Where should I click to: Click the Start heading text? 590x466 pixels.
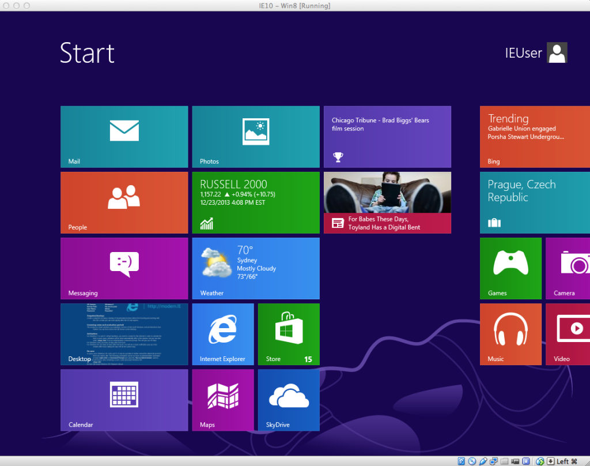pyautogui.click(x=88, y=53)
